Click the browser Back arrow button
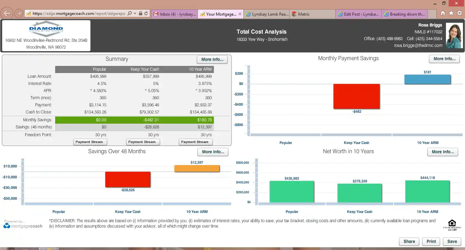The image size is (465, 250). (x=7, y=14)
